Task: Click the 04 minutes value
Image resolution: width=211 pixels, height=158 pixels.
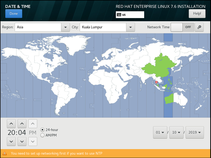Action: [x=22, y=133]
